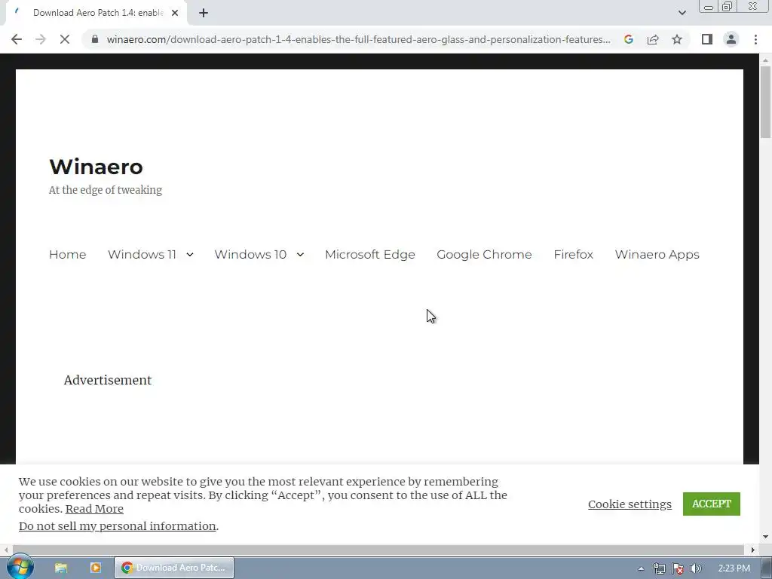Click the 2:23 PM taskbar clock
Screen dimensions: 772x579
pyautogui.click(x=734, y=568)
